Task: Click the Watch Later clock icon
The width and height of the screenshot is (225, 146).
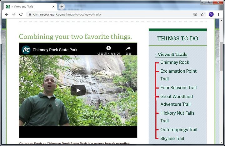Action: tap(108, 48)
